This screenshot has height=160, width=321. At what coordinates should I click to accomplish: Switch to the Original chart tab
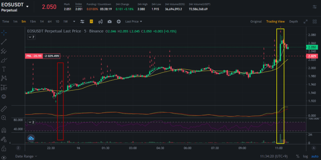coord(256,22)
